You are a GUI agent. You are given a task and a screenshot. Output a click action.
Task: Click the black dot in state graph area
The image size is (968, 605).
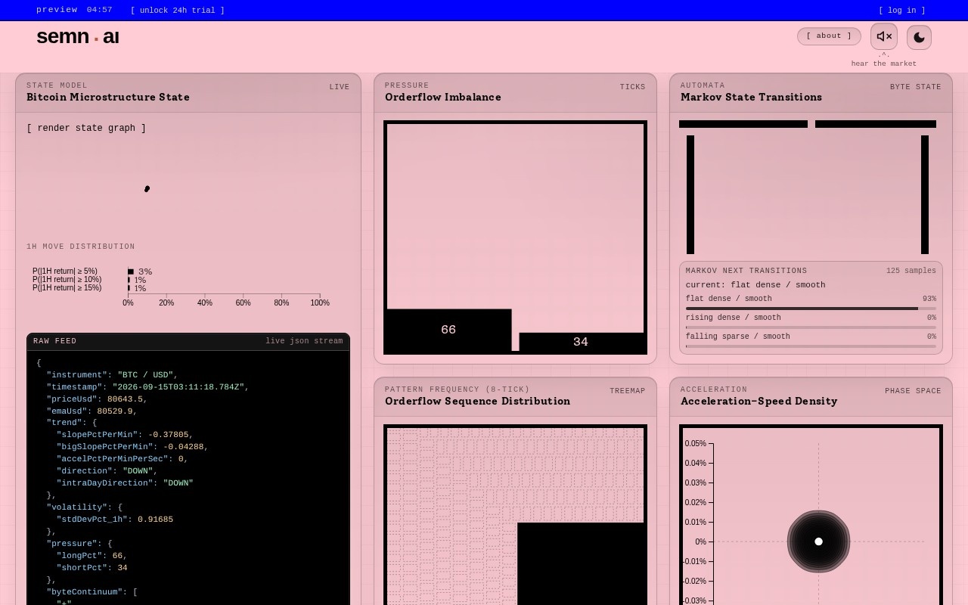147,188
